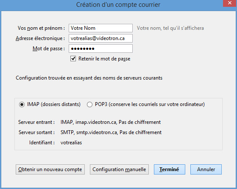Screen dimensions: 237x189
Task: Click the 'Mot de passe' label text
Action: [x=49, y=49]
